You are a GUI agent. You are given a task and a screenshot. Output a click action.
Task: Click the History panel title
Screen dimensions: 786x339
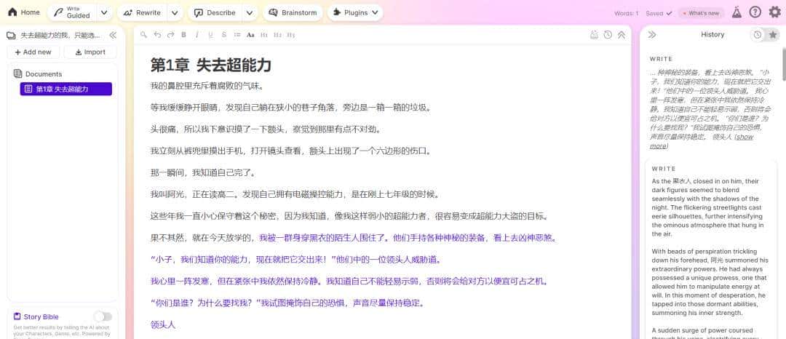pos(712,34)
